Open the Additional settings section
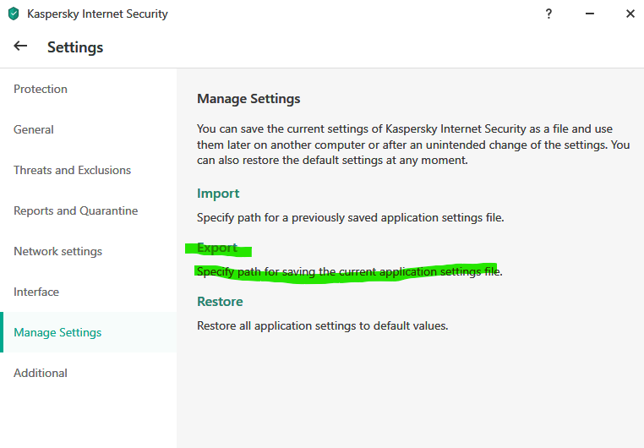Image resolution: width=644 pixels, height=448 pixels. coord(41,373)
